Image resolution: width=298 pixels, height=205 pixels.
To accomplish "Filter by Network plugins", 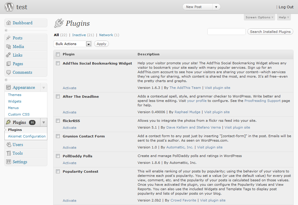I will click(106, 35).
